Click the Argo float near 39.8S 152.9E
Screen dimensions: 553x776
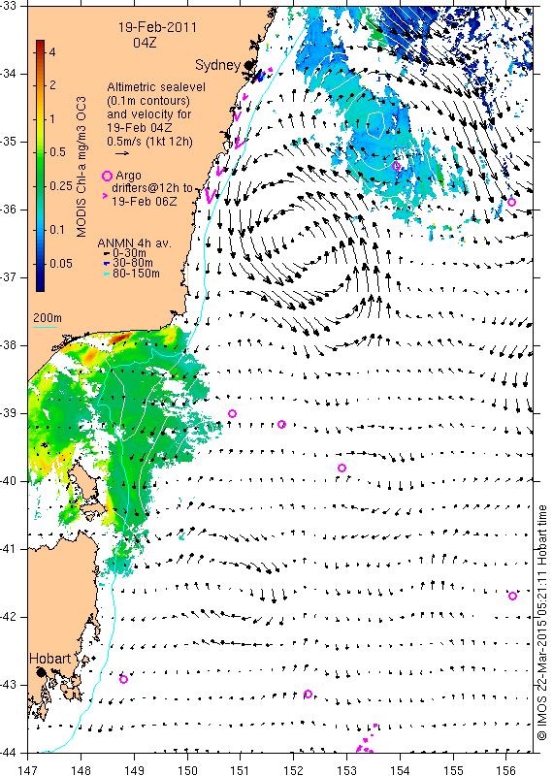[x=342, y=469]
